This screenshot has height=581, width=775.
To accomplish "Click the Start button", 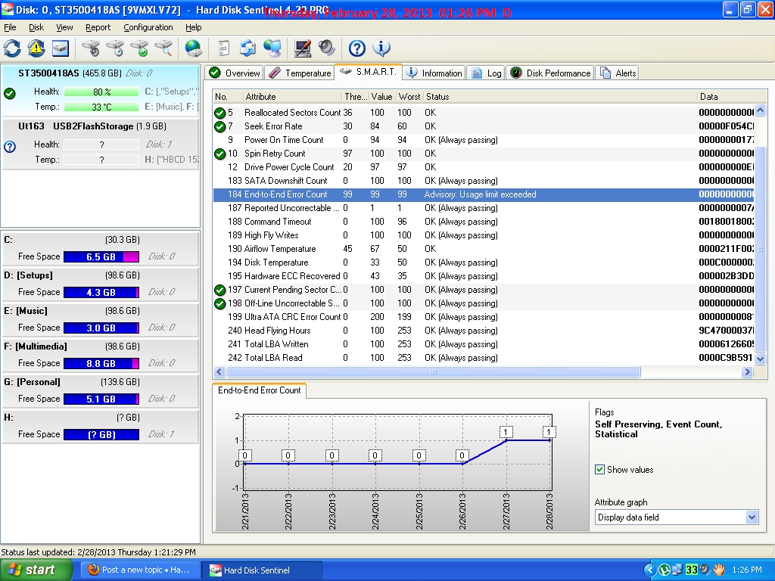I will [36, 570].
